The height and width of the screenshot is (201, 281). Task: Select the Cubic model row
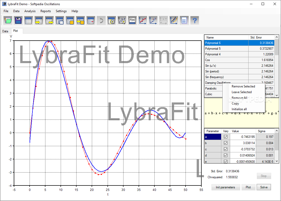coord(214,94)
